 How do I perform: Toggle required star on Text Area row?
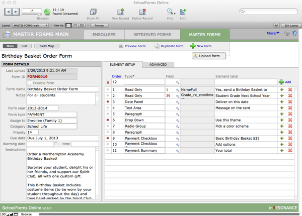108,108
